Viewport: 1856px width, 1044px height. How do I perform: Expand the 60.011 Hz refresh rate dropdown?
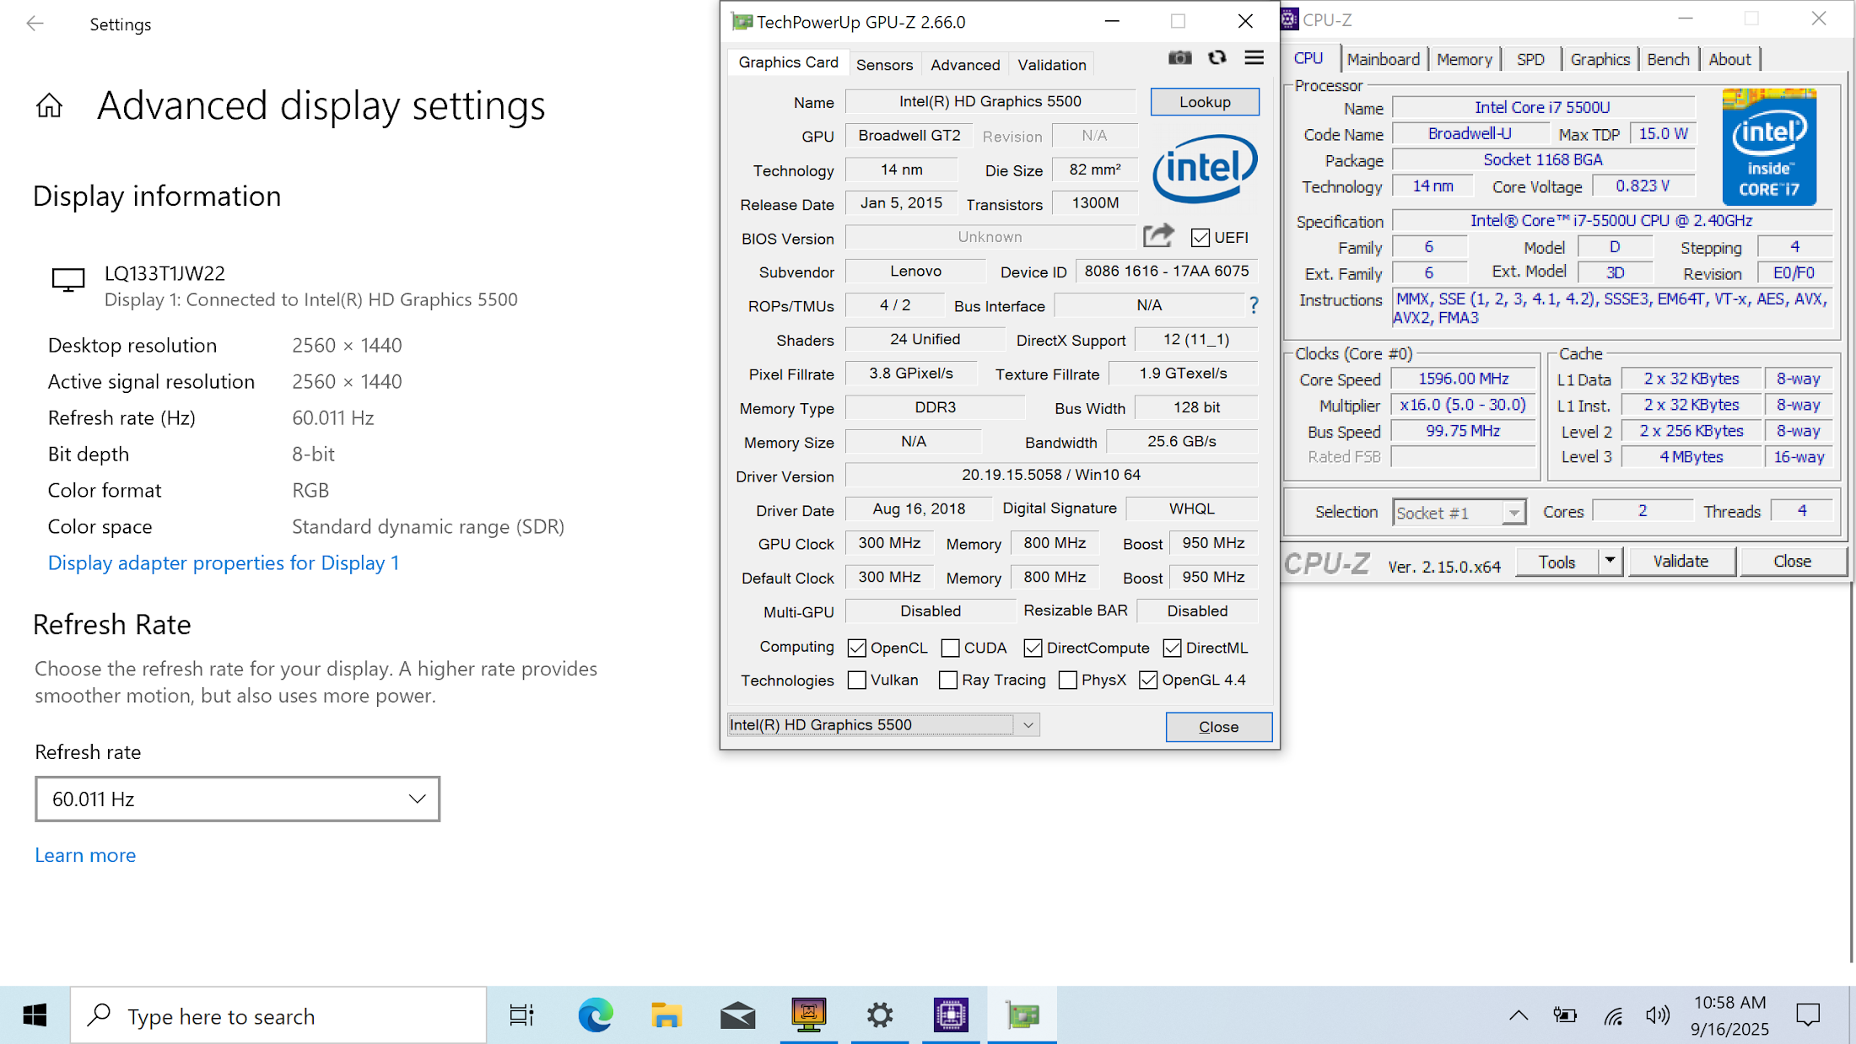[x=237, y=799]
